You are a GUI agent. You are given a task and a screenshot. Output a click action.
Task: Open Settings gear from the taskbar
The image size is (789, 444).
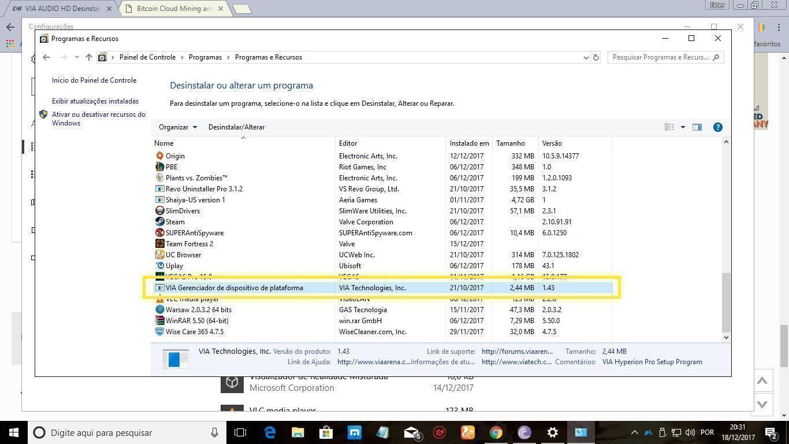point(552,432)
